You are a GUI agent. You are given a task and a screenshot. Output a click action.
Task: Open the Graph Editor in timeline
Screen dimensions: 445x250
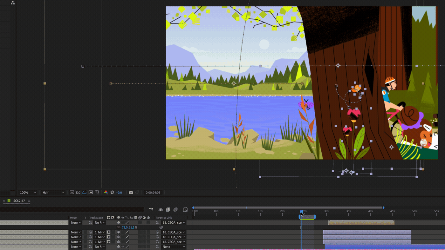click(185, 210)
